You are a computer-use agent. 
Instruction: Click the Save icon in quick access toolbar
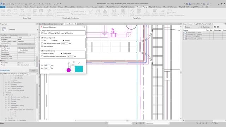point(10,4)
